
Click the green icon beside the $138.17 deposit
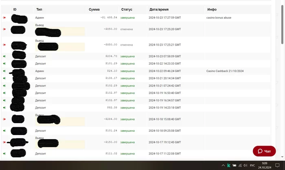tap(4, 78)
